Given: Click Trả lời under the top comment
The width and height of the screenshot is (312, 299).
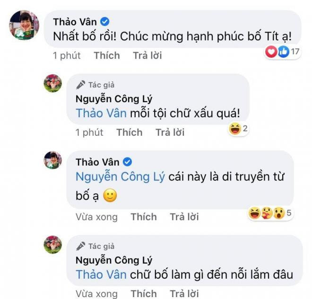Looking at the screenshot, I should [147, 55].
